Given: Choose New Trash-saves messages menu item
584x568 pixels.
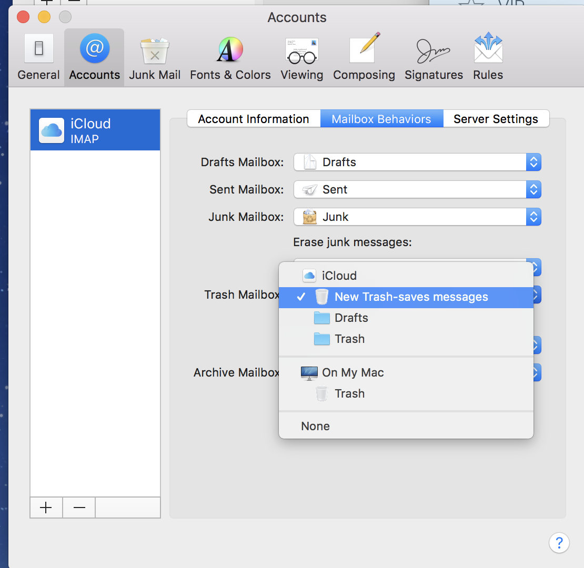Looking at the screenshot, I should [406, 297].
